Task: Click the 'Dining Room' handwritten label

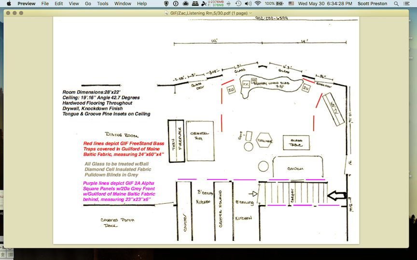Action: coord(122,135)
